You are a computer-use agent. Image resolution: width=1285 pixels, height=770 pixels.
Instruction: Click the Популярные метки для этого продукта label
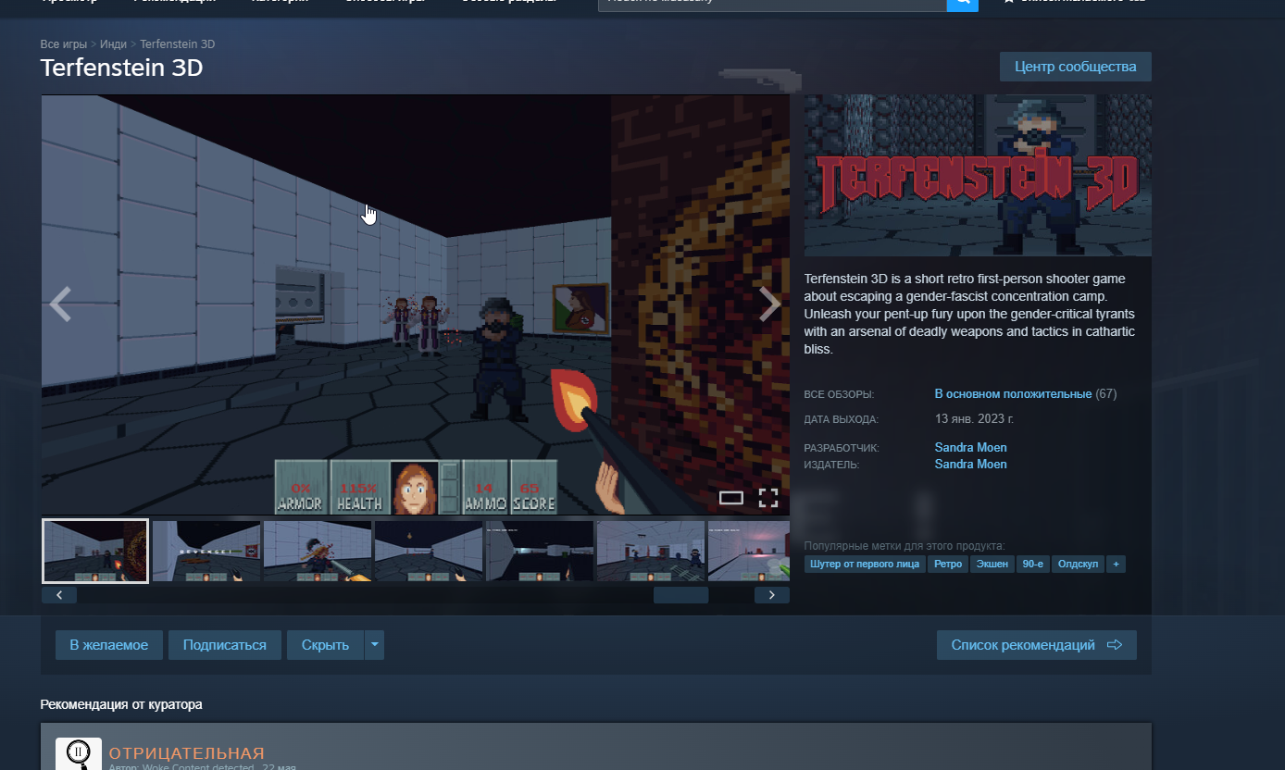click(x=904, y=546)
